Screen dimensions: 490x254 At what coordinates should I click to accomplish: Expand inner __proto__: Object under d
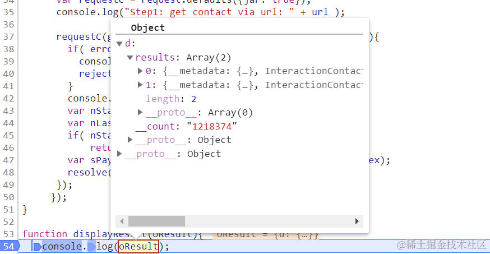click(130, 140)
